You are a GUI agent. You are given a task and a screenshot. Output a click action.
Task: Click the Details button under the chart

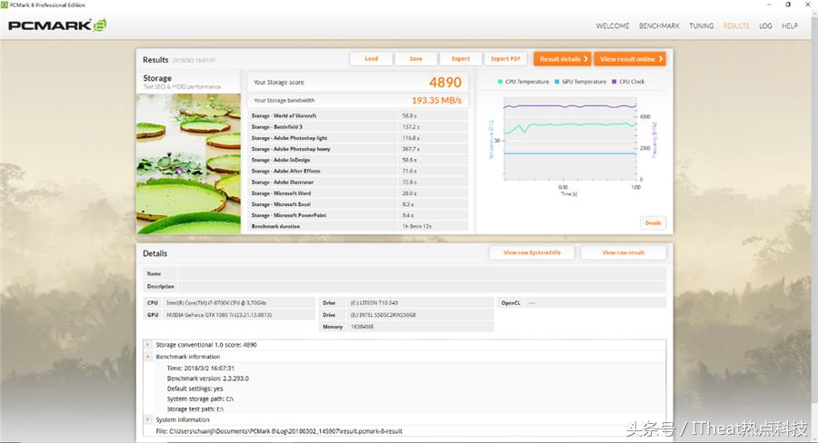point(653,222)
